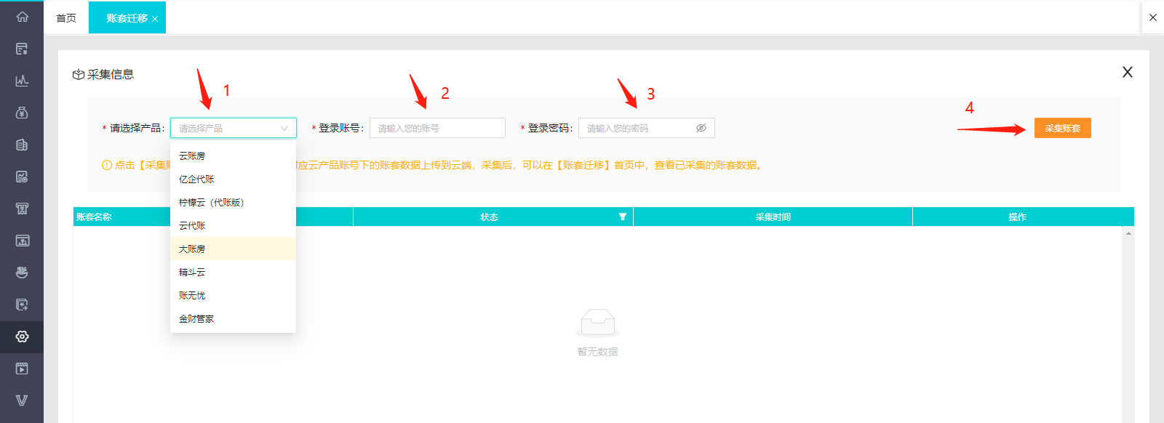This screenshot has height=423, width=1164.
Task: Click the 采集信息 dialog title
Action: click(111, 74)
